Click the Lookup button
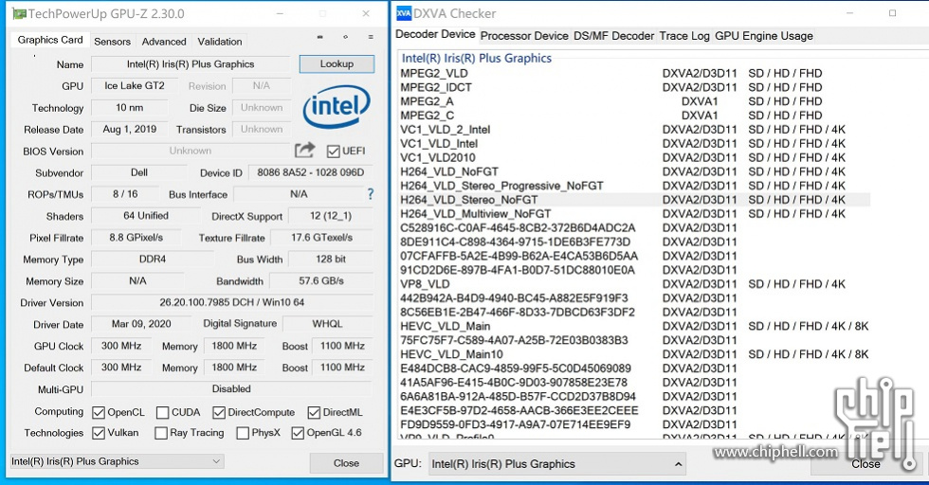Screen dimensions: 929x485 pos(337,64)
